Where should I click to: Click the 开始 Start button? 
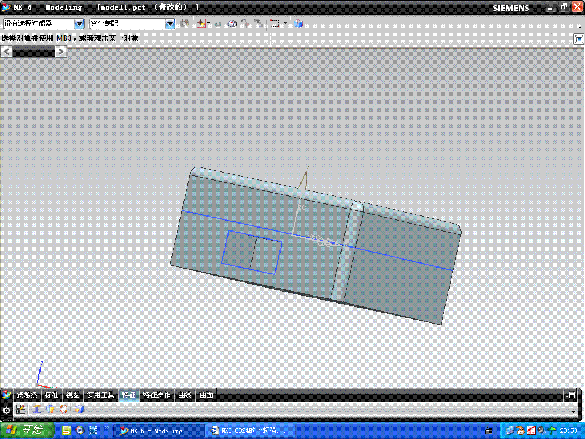pos(27,430)
